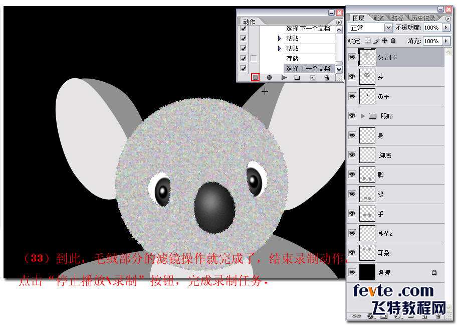Image resolution: width=459 pixels, height=327 pixels.
Task: Open the Layers panel flyout menu arrow
Action: 448,19
